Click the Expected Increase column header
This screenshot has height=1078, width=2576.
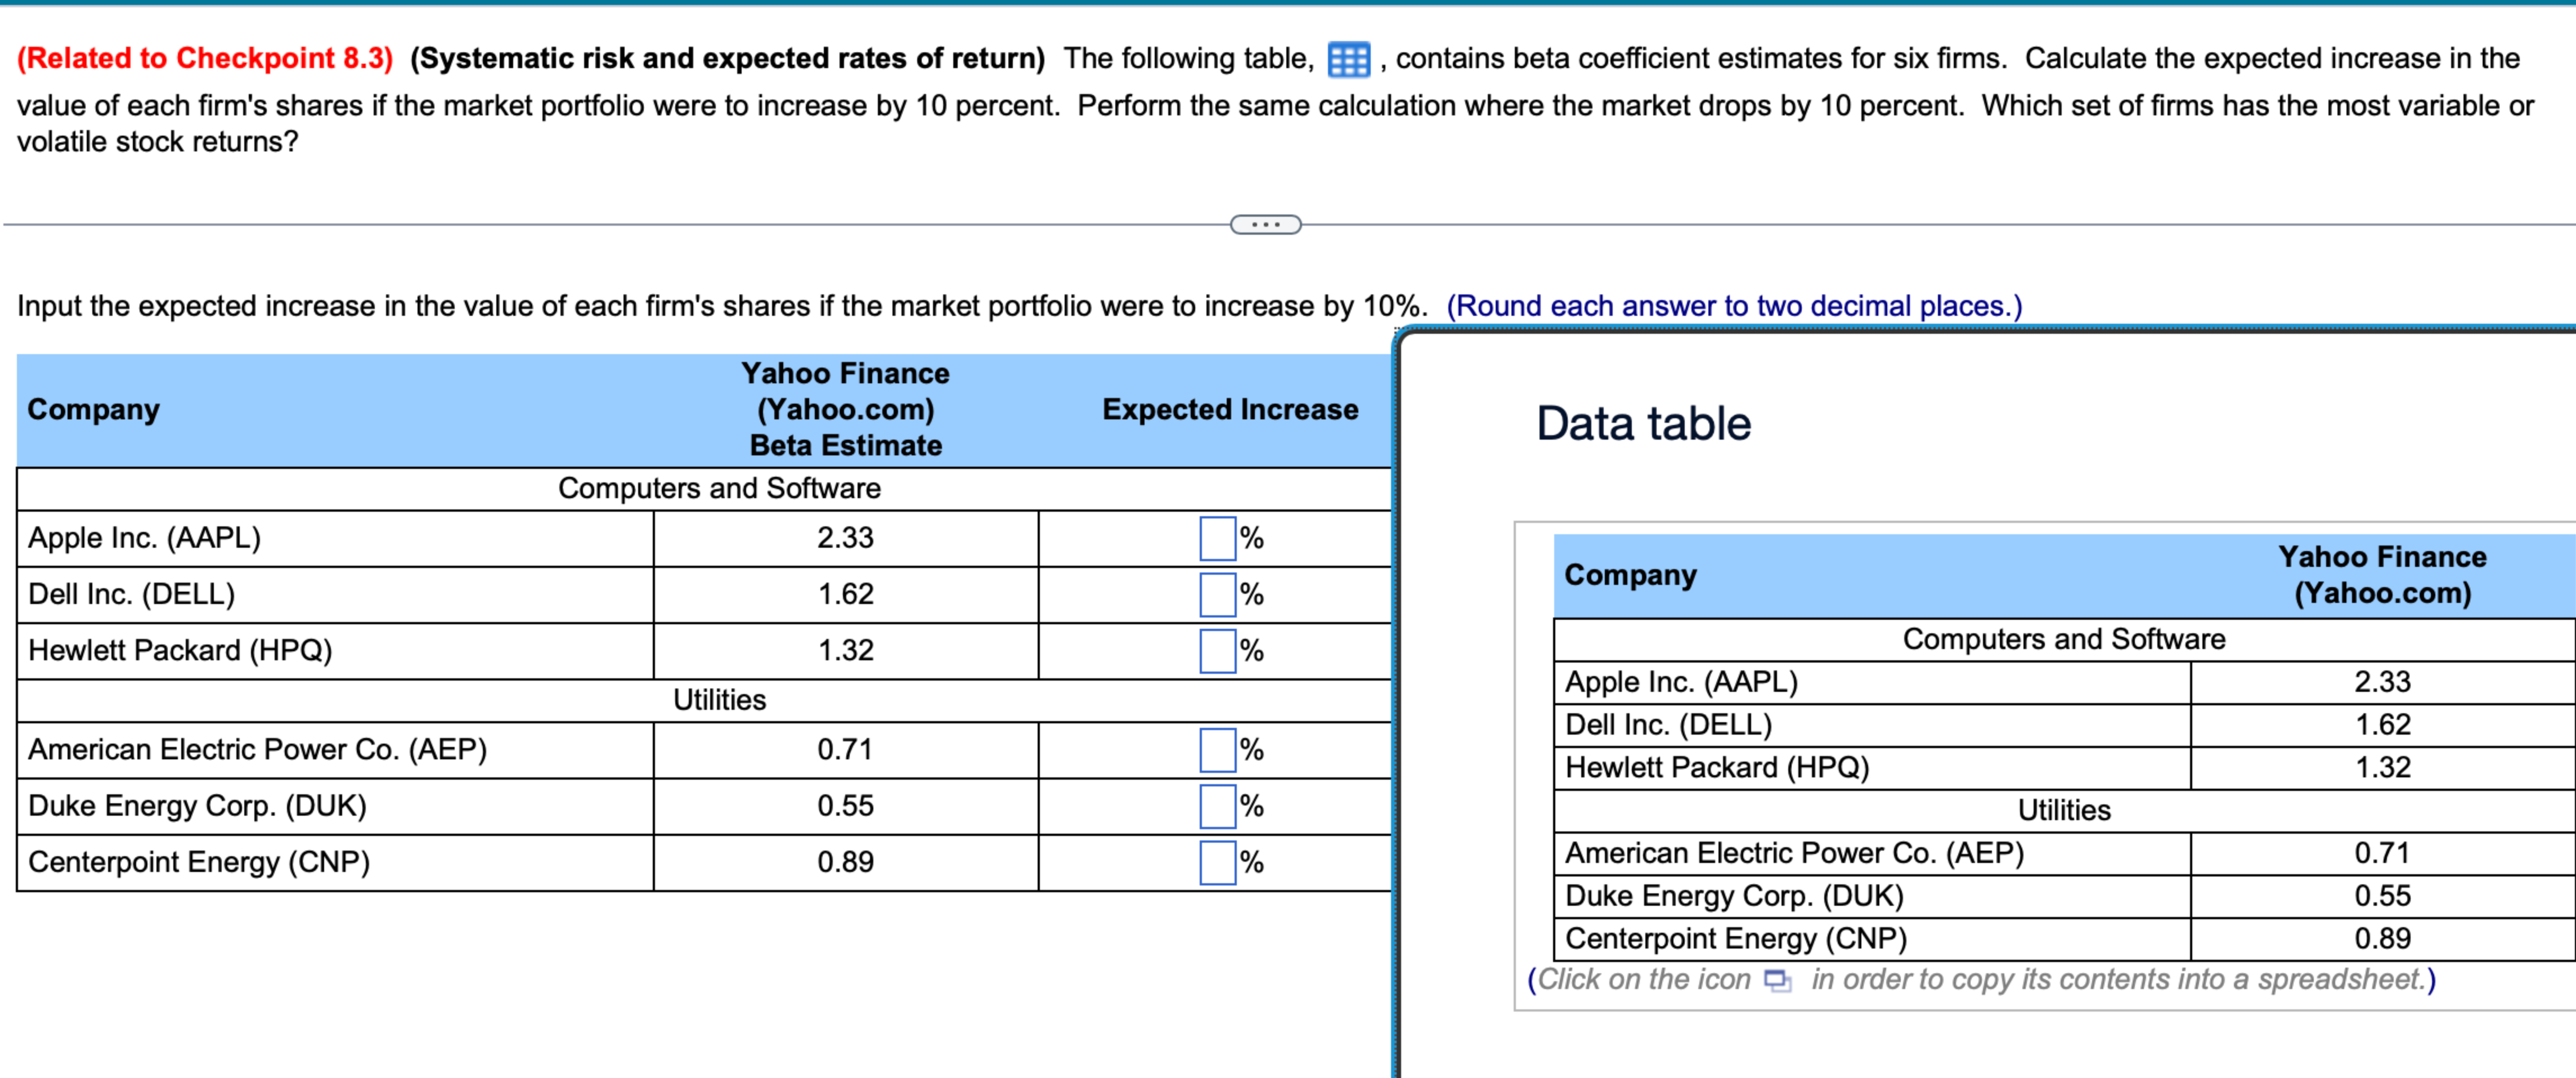[x=1229, y=409]
